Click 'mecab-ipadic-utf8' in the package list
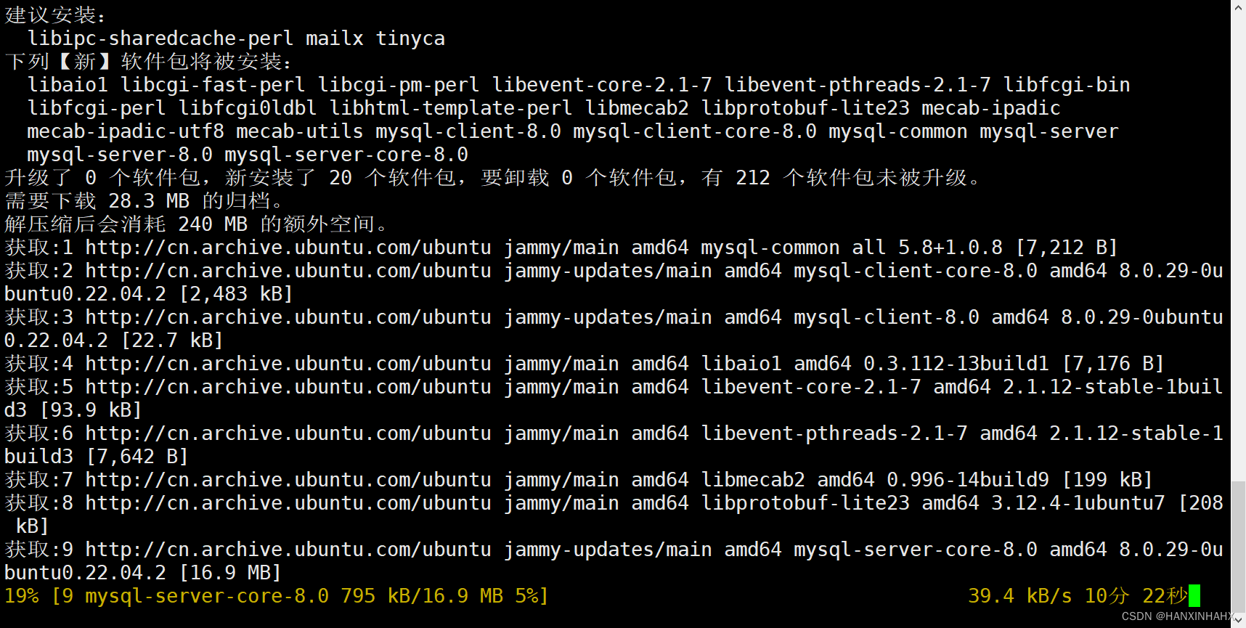The width and height of the screenshot is (1246, 628). click(126, 131)
